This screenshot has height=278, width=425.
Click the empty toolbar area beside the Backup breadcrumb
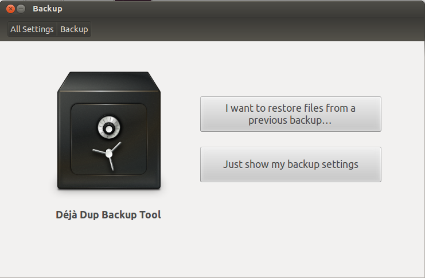click(258, 29)
